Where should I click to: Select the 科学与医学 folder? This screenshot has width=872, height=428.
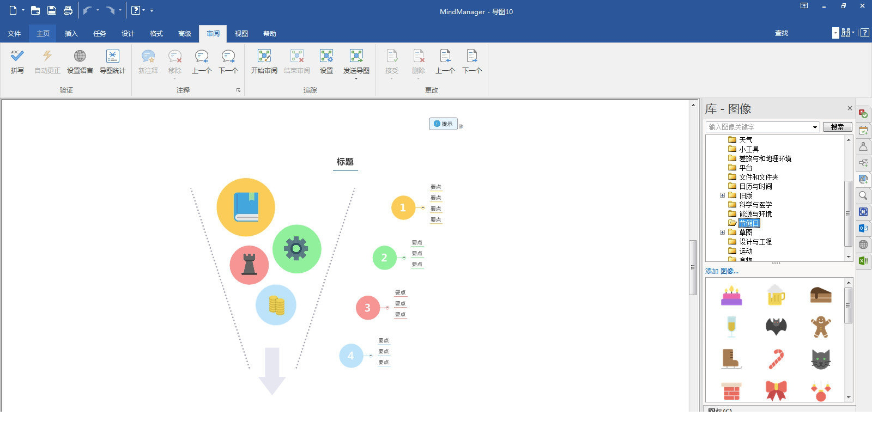click(x=755, y=205)
